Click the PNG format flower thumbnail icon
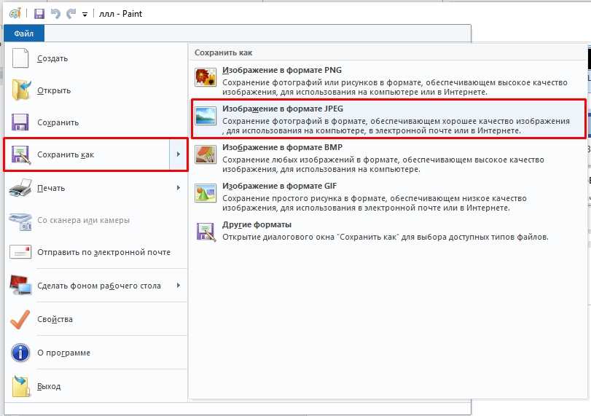The width and height of the screenshot is (591, 416). pos(206,77)
